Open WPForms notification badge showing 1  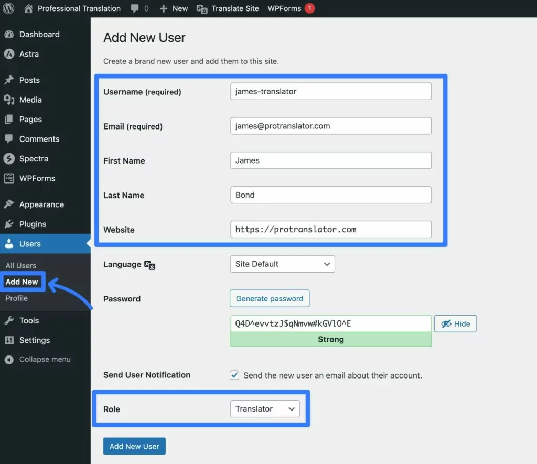pos(309,8)
